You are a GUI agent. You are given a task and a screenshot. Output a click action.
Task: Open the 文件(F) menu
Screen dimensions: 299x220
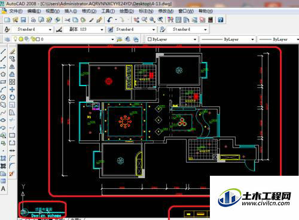tap(16, 11)
